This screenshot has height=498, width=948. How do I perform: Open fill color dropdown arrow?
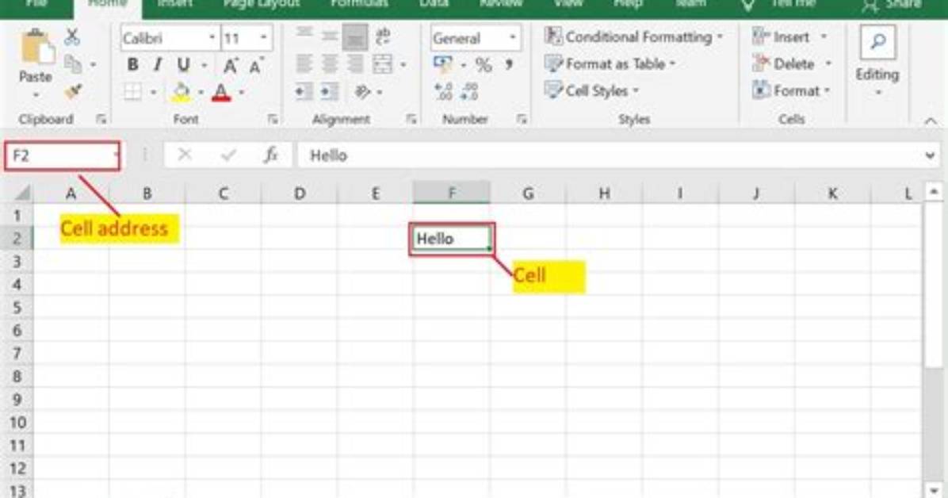[200, 93]
